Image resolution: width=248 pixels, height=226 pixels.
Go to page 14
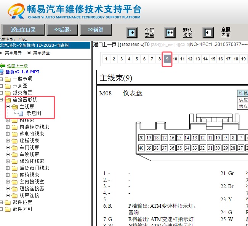(x=205, y=59)
